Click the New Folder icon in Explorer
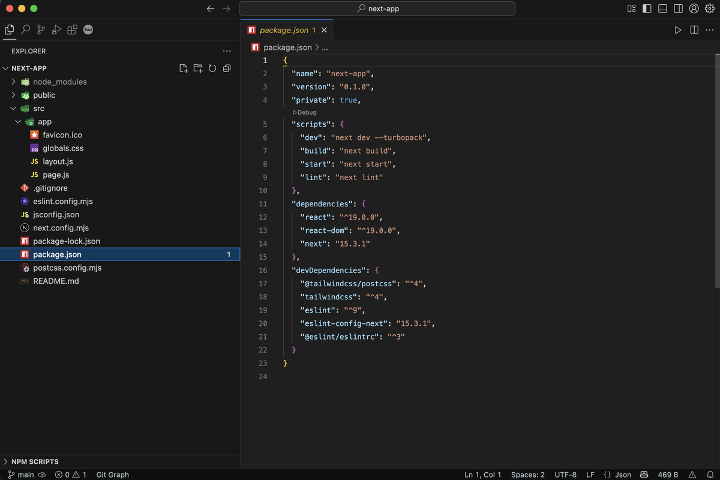The height and width of the screenshot is (480, 720). click(198, 68)
